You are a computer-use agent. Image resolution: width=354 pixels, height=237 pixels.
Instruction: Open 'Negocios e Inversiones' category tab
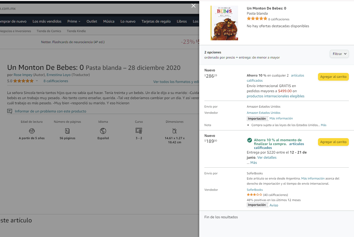tap(15, 31)
